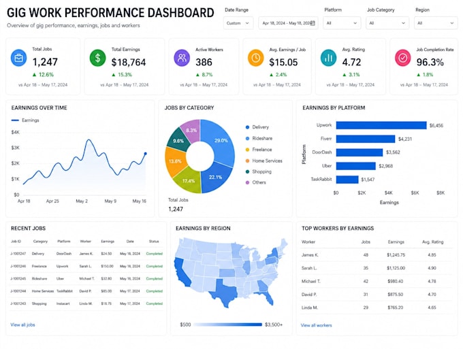This screenshot has width=463, height=349.
Task: Click the $1,245.75 earnings value
Action: (x=396, y=255)
